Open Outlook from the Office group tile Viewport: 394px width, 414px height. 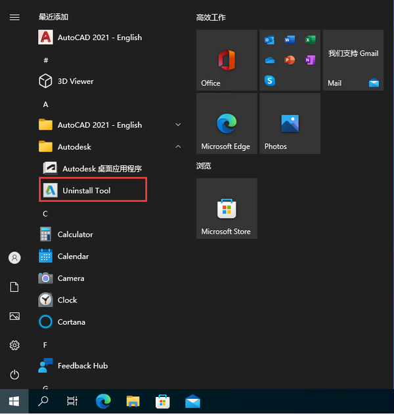point(269,40)
